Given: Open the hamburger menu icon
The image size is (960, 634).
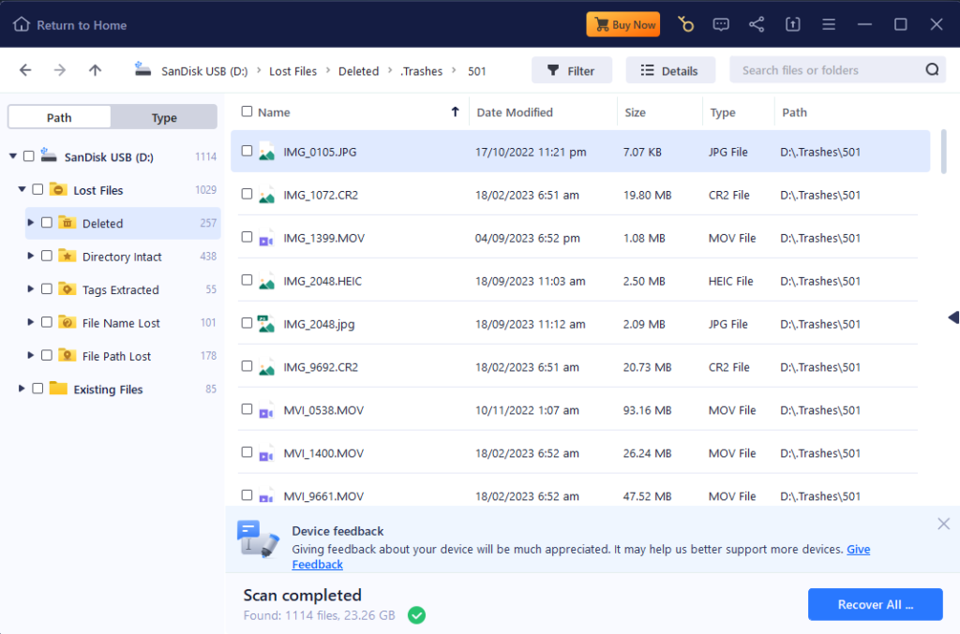Looking at the screenshot, I should [828, 23].
